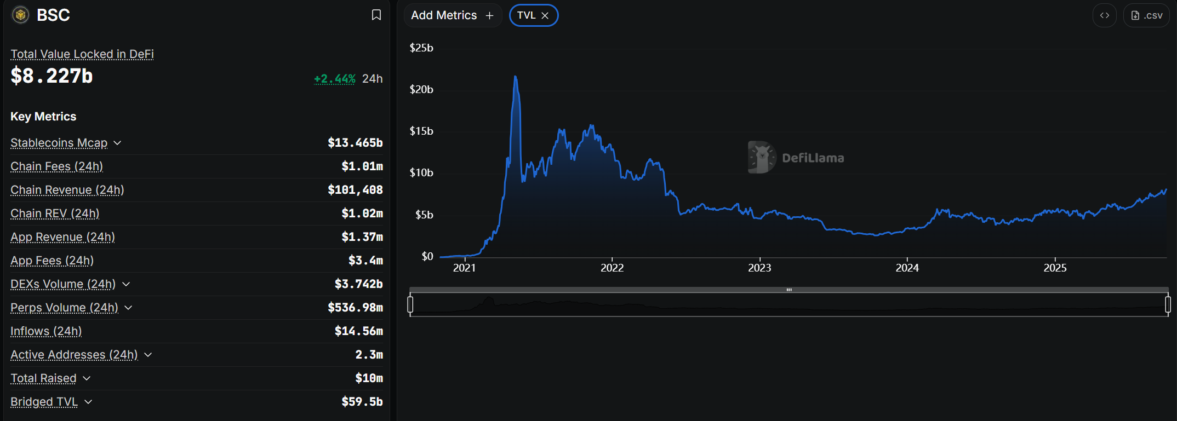The height and width of the screenshot is (421, 1177).
Task: Click the +2.44% 24h change value
Action: 334,79
